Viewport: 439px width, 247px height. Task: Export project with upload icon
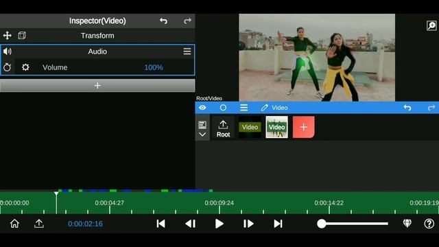coord(39,224)
